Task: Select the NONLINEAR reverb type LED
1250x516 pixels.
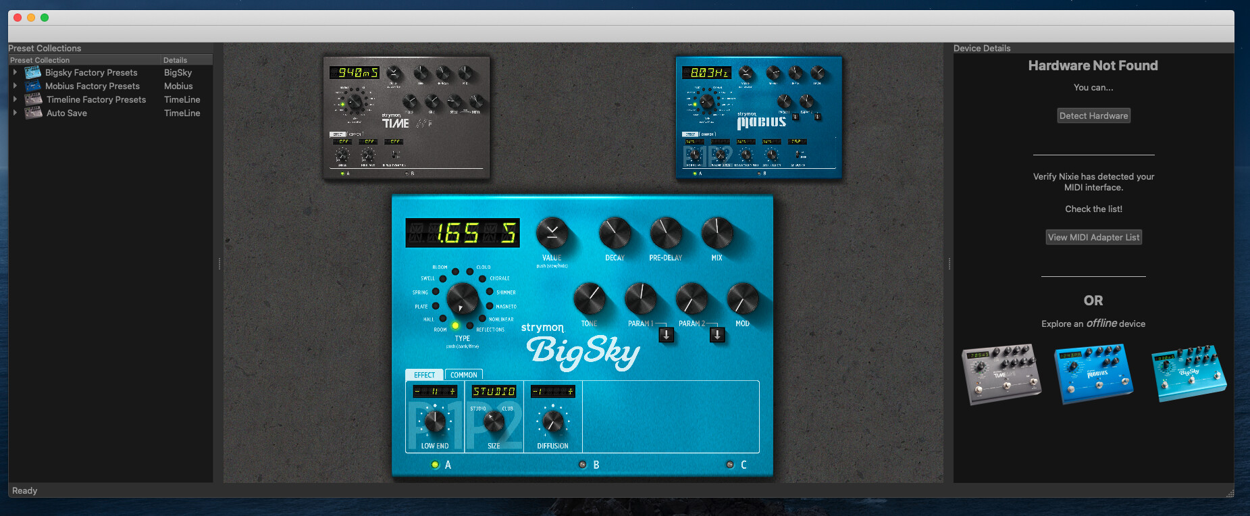Action: (x=482, y=318)
